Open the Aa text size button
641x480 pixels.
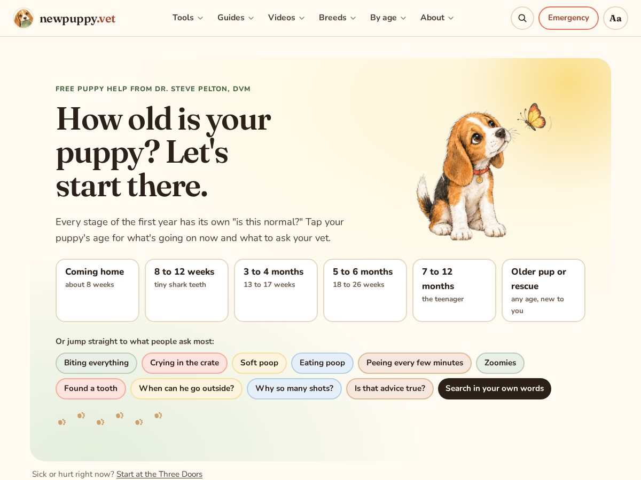(x=615, y=18)
